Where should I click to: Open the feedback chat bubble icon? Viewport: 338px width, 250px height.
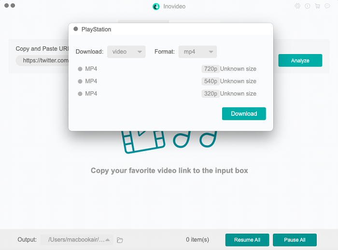327,6
